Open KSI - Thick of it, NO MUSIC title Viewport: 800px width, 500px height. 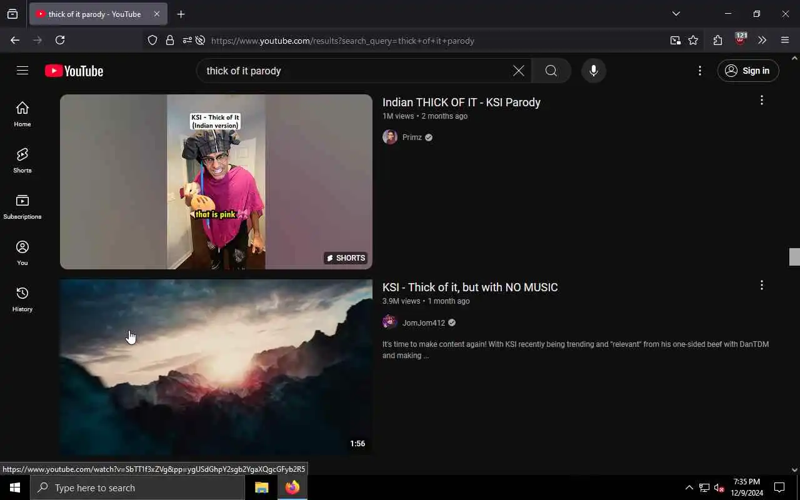click(470, 287)
